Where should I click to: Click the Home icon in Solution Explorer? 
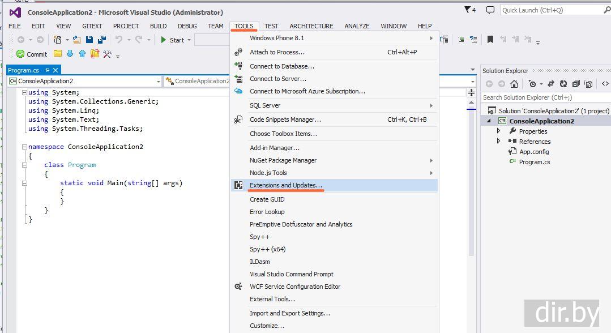pyautogui.click(x=514, y=84)
